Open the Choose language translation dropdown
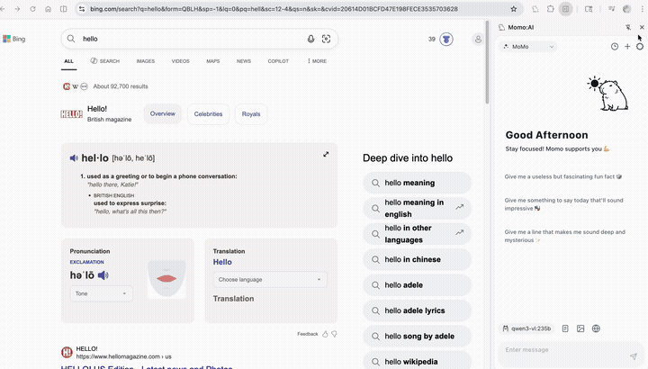The height and width of the screenshot is (369, 648). click(270, 279)
